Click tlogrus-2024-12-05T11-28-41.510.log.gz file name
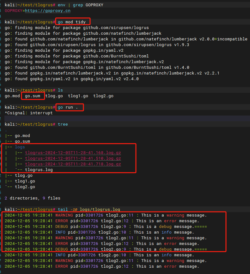 pos(73,158)
